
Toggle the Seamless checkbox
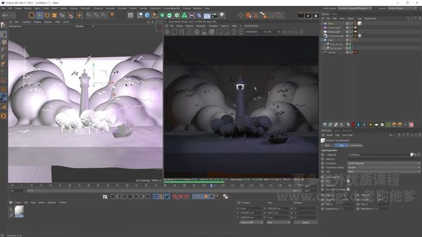coord(348,186)
